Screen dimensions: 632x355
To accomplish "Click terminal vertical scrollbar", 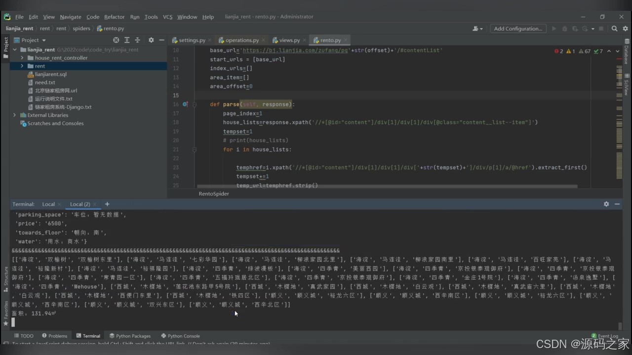I will [x=620, y=326].
